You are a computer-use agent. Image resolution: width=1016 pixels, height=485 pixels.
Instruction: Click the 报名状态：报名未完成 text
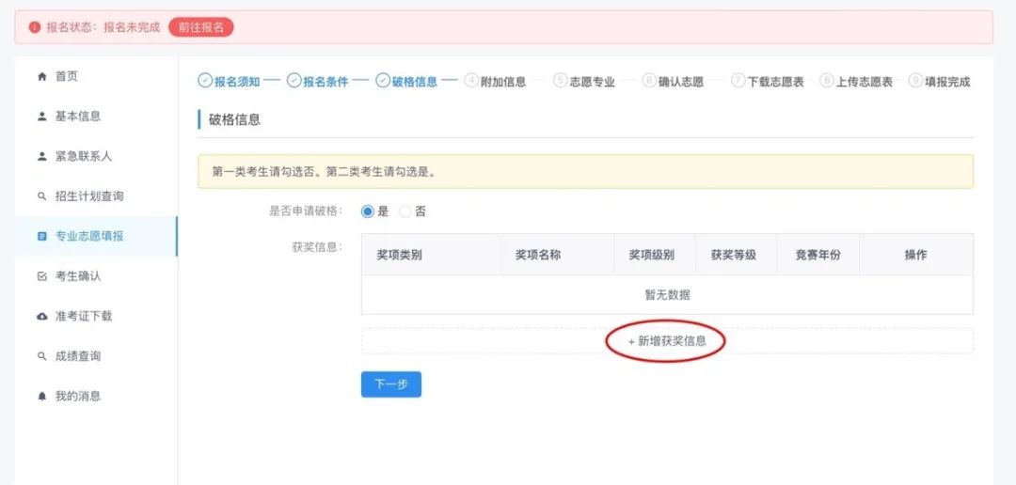click(x=103, y=28)
